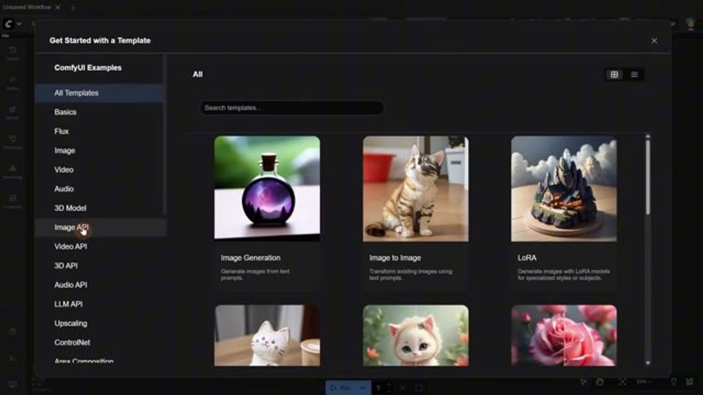703x395 pixels.
Task: Open the 3D API template category
Action: tap(99, 266)
